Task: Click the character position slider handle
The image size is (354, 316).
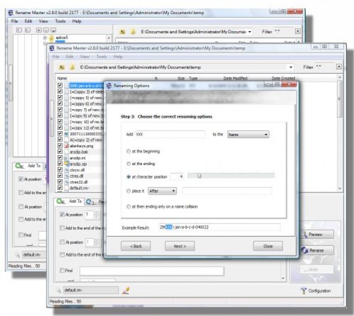Action: click(199, 176)
